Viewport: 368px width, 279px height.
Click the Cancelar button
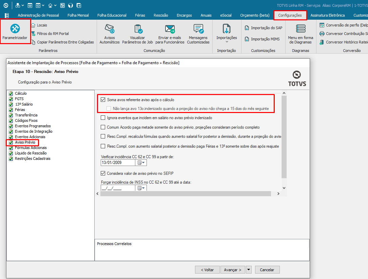coord(267,269)
